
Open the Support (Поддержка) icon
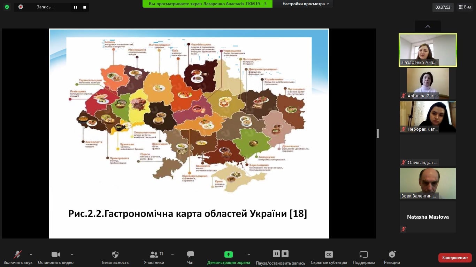pos(363,255)
